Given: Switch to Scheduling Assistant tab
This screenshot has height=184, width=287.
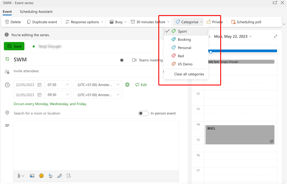Looking at the screenshot, I should point(36,11).
